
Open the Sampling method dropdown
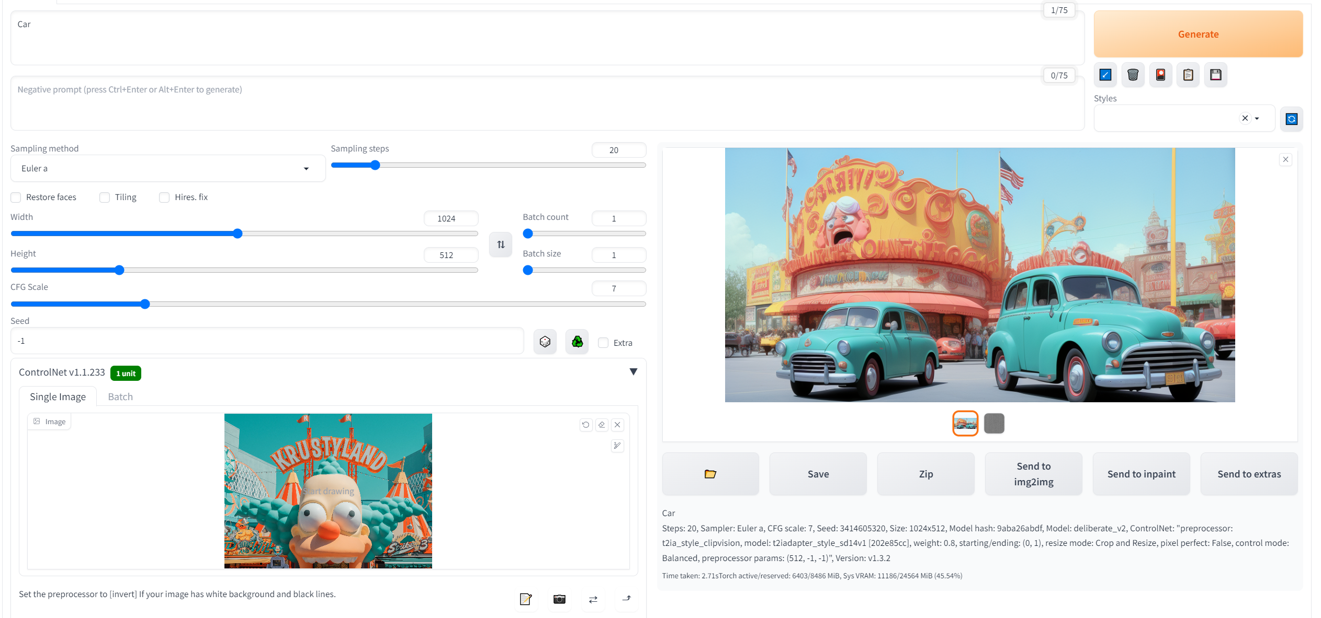pyautogui.click(x=168, y=168)
